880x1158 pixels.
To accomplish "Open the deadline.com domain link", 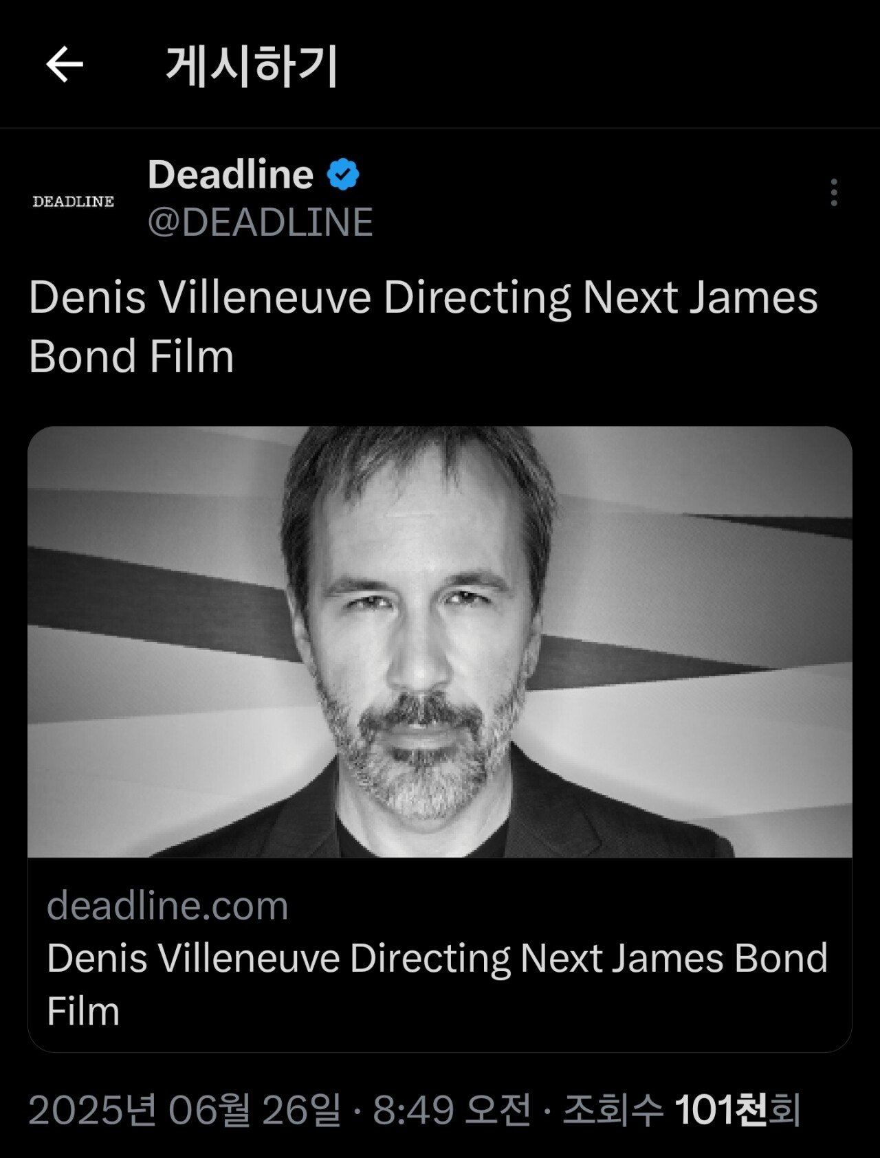I will coord(168,905).
